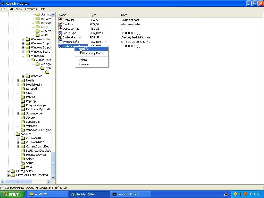This screenshot has height=198, width=264.
Task: Sort by the Data column header
Action: tap(156, 15)
